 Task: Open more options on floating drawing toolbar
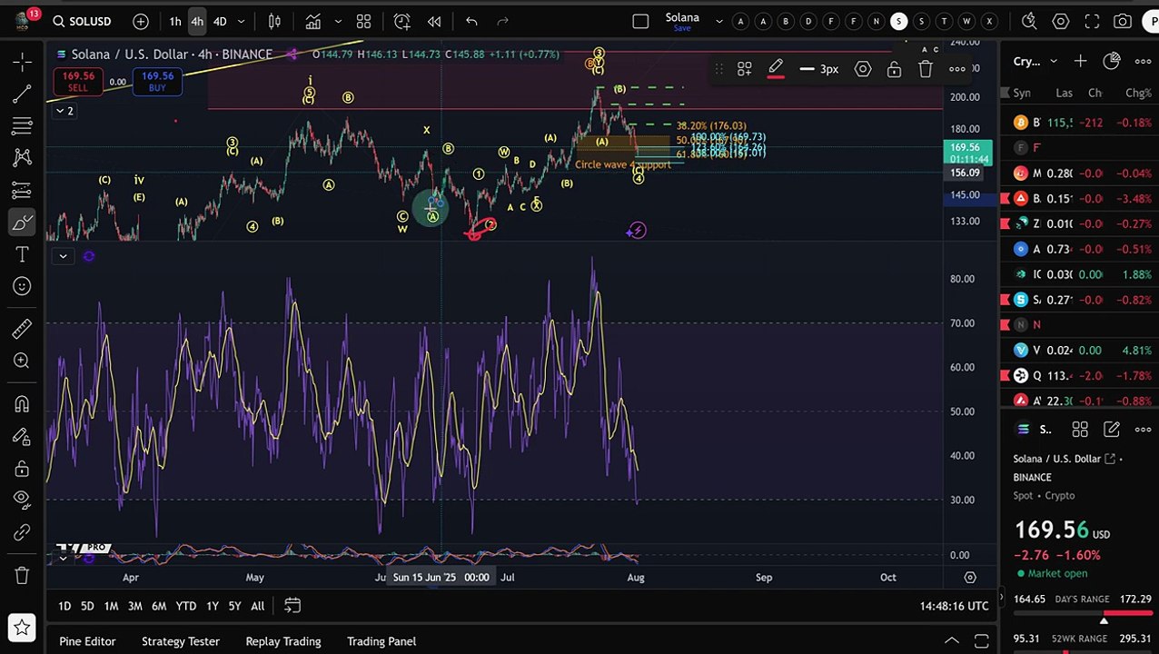pos(956,69)
